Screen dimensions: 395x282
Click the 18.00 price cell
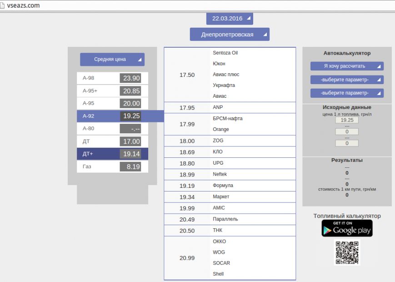(187, 141)
